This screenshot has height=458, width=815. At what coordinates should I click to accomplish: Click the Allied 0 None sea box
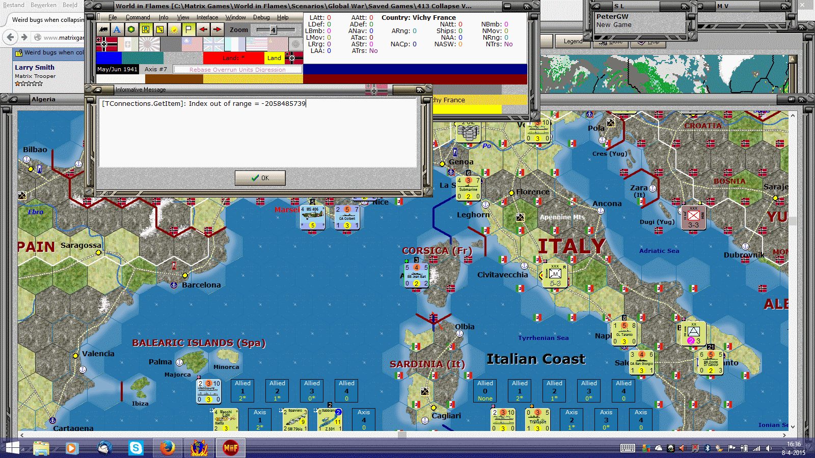[x=485, y=391]
